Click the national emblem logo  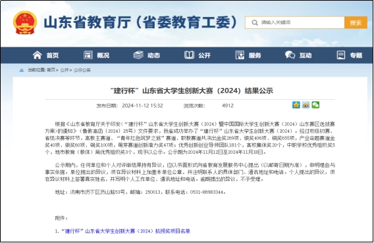tap(25, 22)
